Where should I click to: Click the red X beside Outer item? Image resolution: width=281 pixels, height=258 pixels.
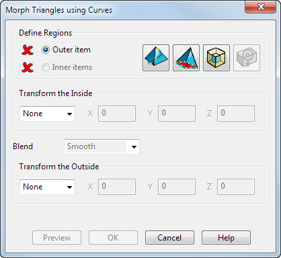point(28,50)
